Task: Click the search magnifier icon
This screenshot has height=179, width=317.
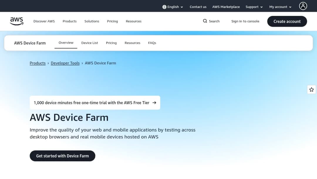Action: (205, 21)
